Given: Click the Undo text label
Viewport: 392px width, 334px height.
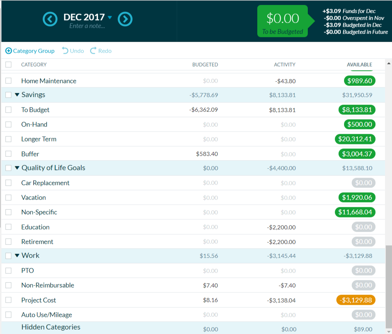Looking at the screenshot, I should [x=77, y=51].
